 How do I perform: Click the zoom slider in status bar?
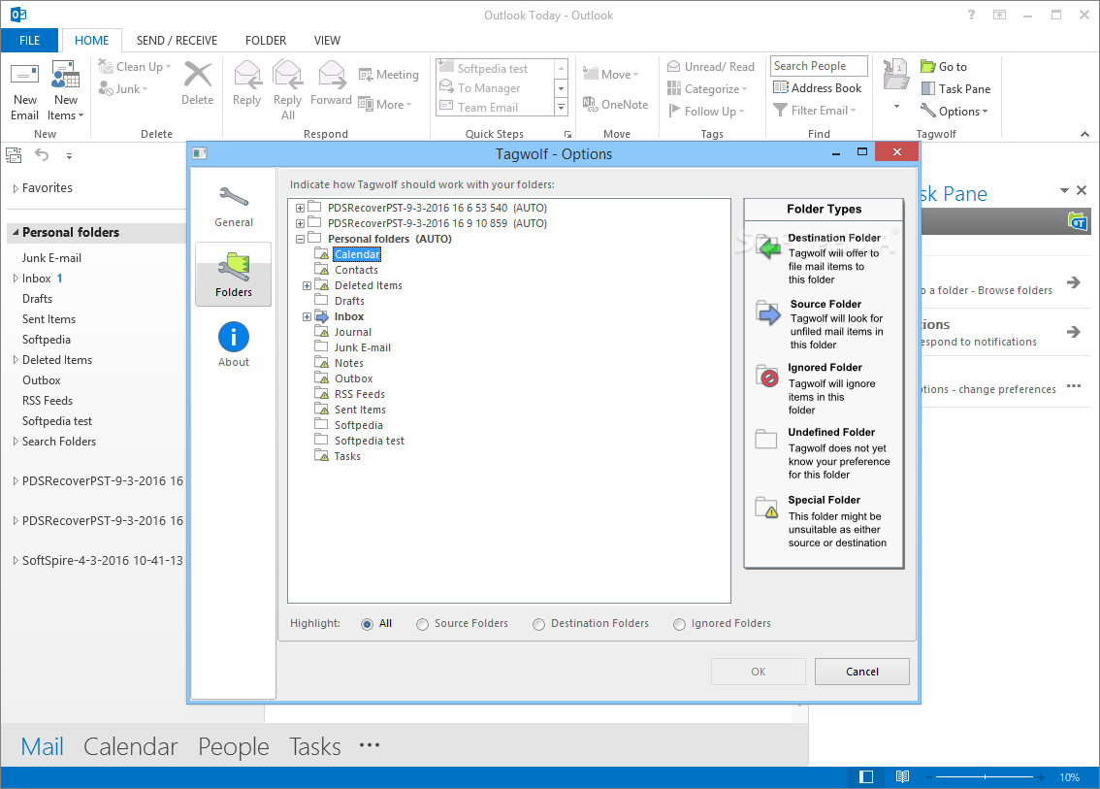point(985,777)
